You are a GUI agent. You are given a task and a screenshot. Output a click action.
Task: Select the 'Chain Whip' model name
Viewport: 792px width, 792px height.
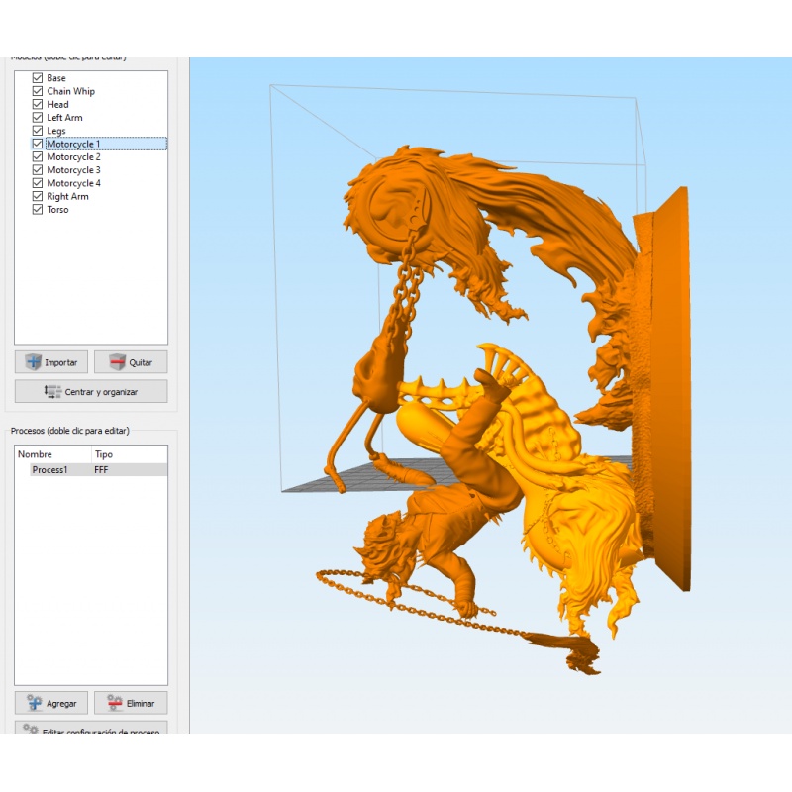[70, 91]
